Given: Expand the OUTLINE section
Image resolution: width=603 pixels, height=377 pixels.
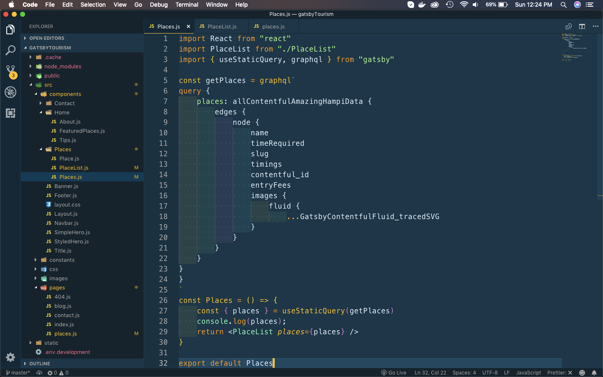Looking at the screenshot, I should pyautogui.click(x=39, y=364).
